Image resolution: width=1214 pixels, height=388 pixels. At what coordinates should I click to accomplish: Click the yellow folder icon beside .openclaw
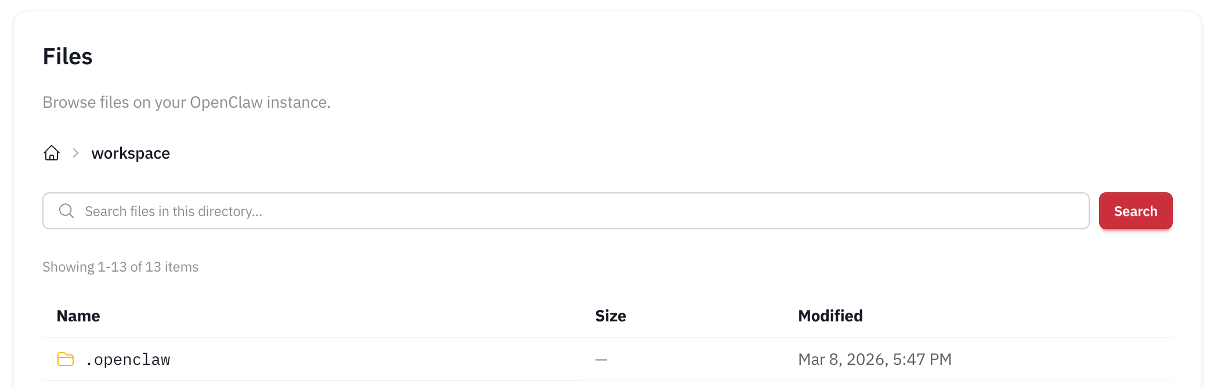coord(64,359)
